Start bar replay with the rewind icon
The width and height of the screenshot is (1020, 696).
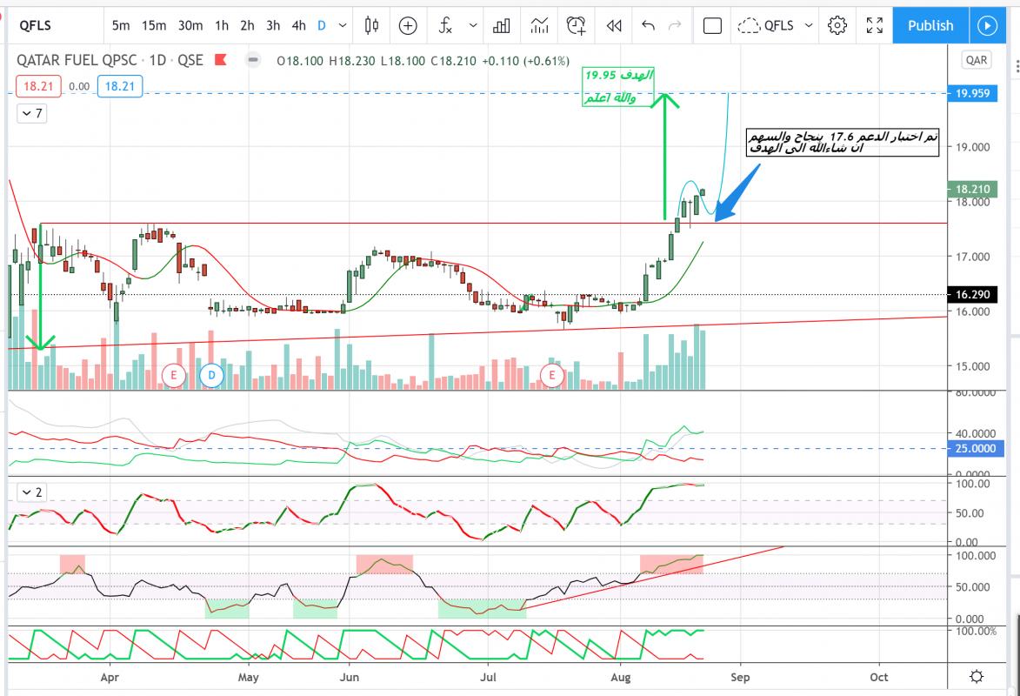click(613, 25)
